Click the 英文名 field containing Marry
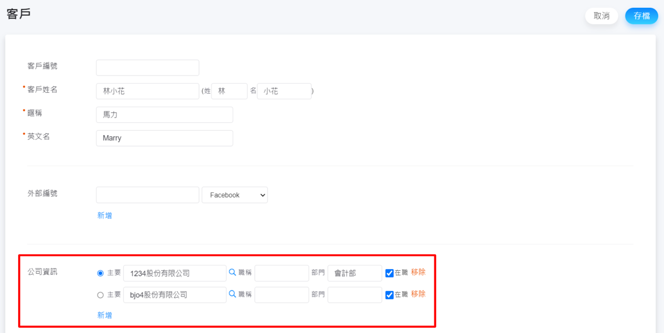Screen dimensions: 664x333 (164, 138)
